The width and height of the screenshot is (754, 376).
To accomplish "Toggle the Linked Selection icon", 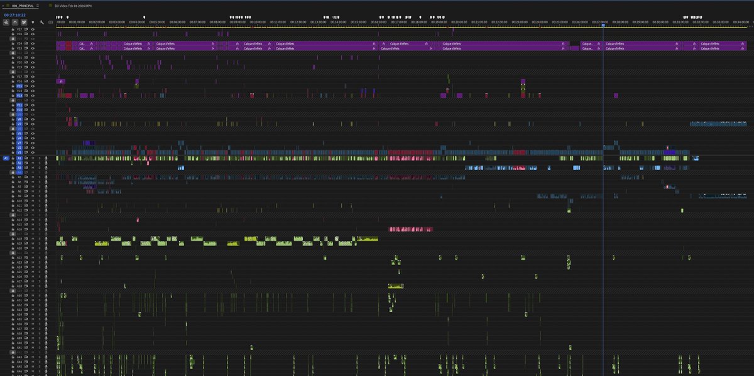I will (24, 22).
